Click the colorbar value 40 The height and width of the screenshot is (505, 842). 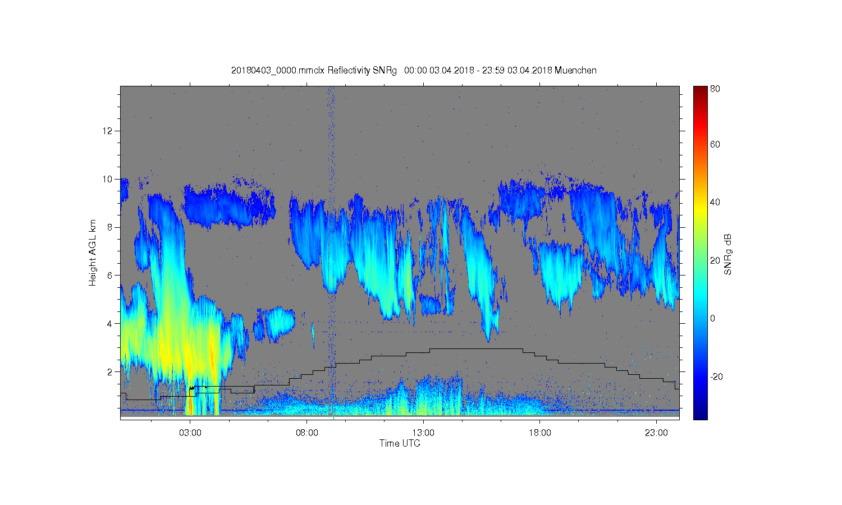715,202
